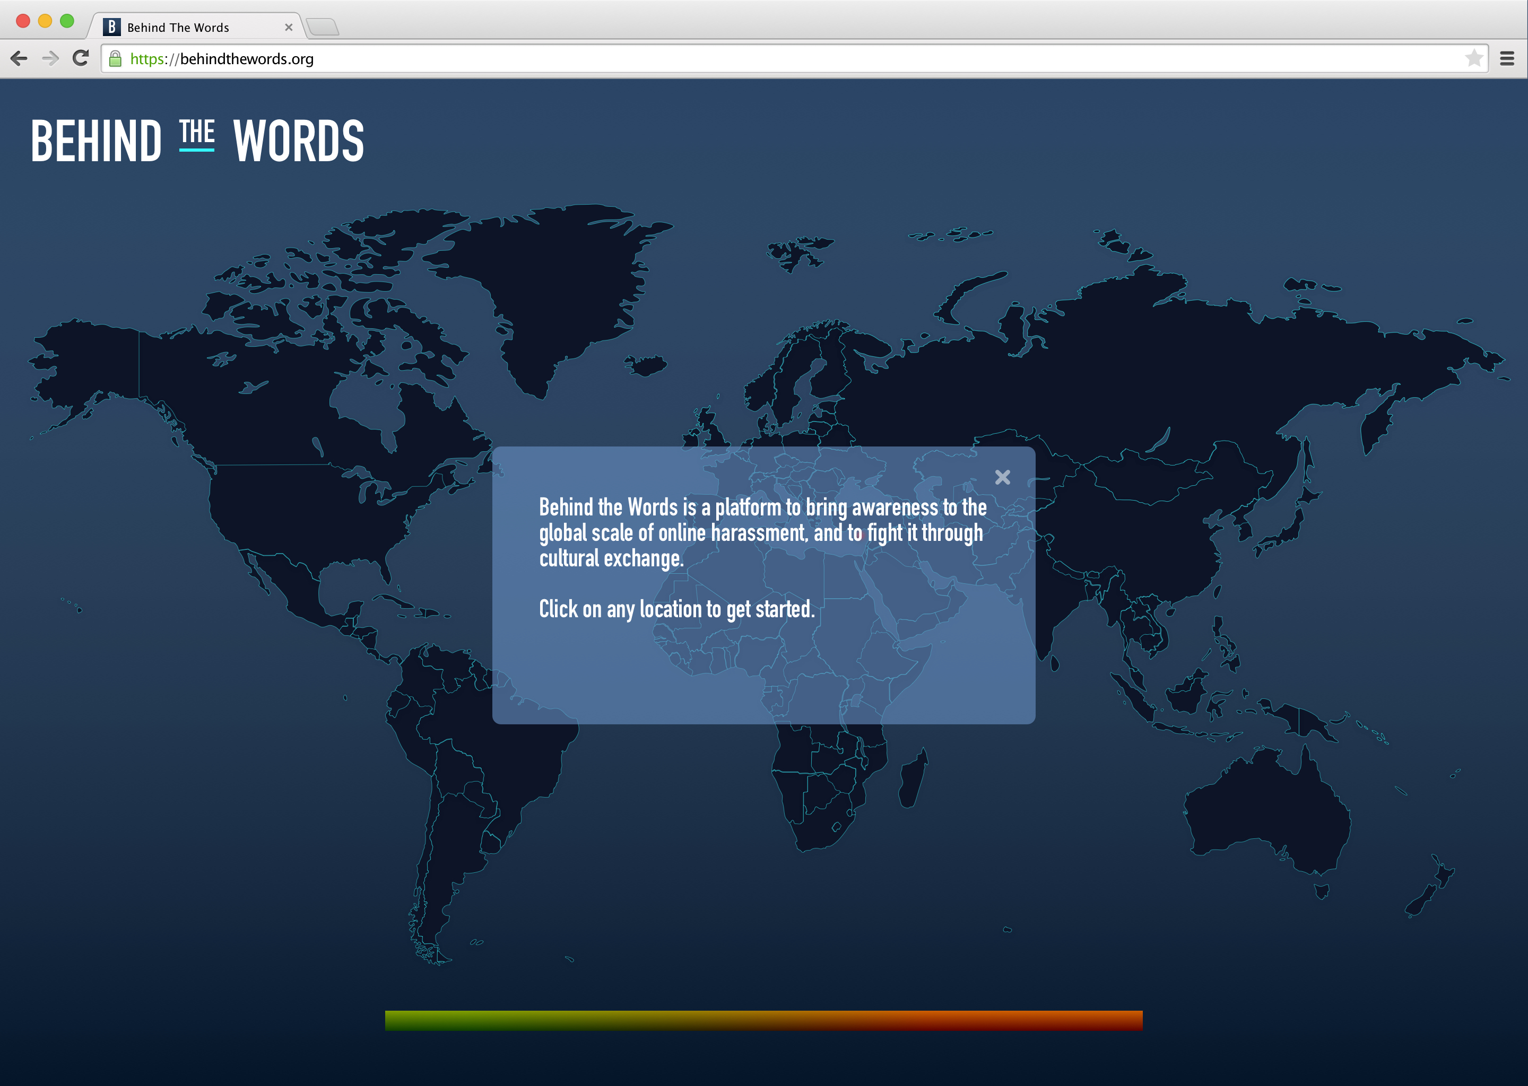Bookmark page with the star icon
The width and height of the screenshot is (1528, 1086).
pyautogui.click(x=1473, y=59)
